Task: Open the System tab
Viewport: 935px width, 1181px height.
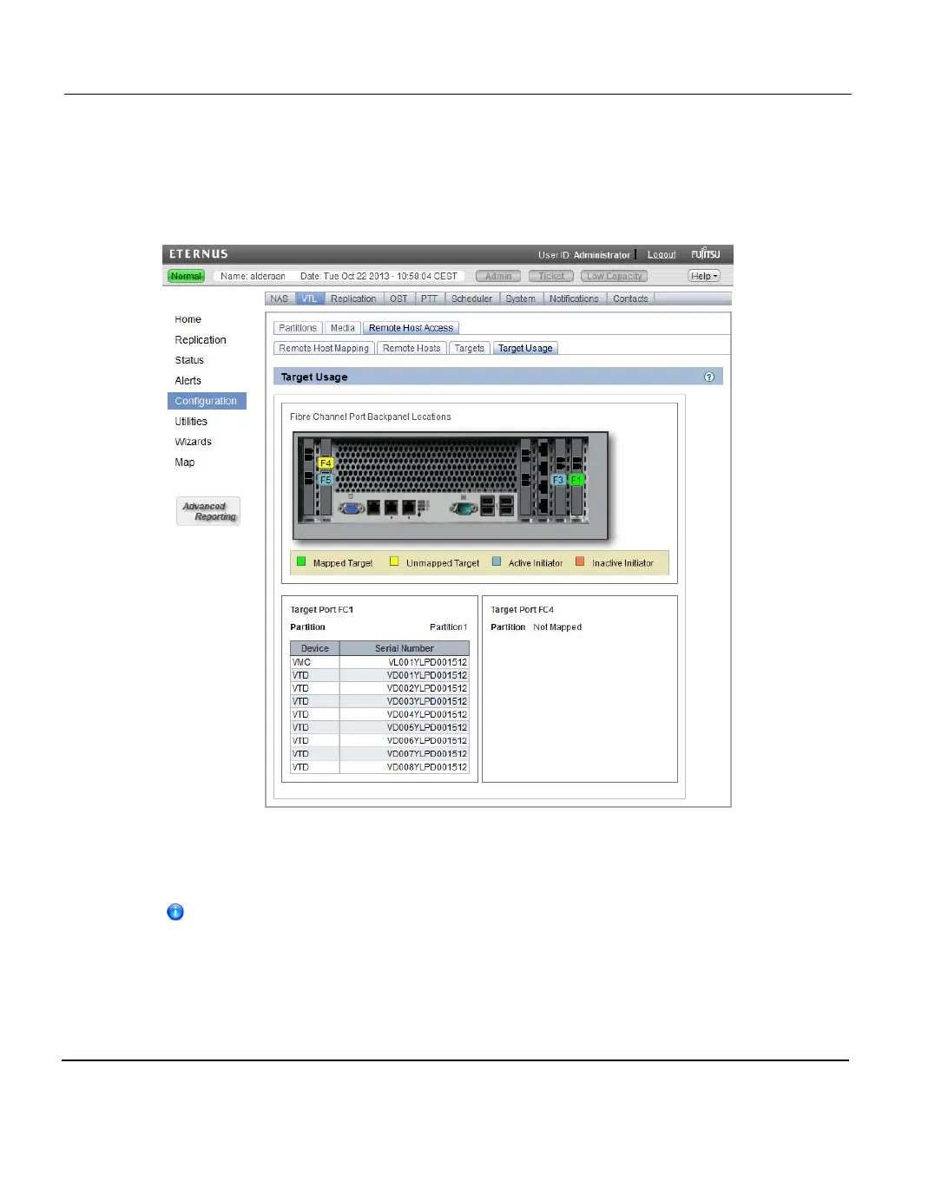Action: [521, 299]
